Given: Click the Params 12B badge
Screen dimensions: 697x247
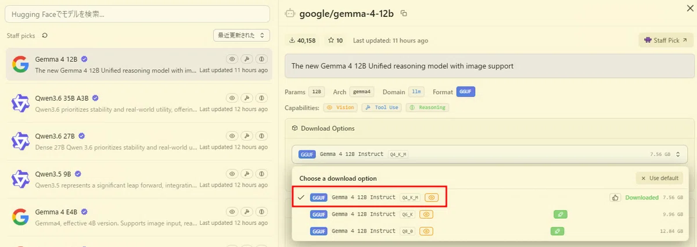Looking at the screenshot, I should click(316, 92).
